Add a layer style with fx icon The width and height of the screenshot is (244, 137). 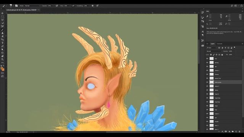pos(222,132)
